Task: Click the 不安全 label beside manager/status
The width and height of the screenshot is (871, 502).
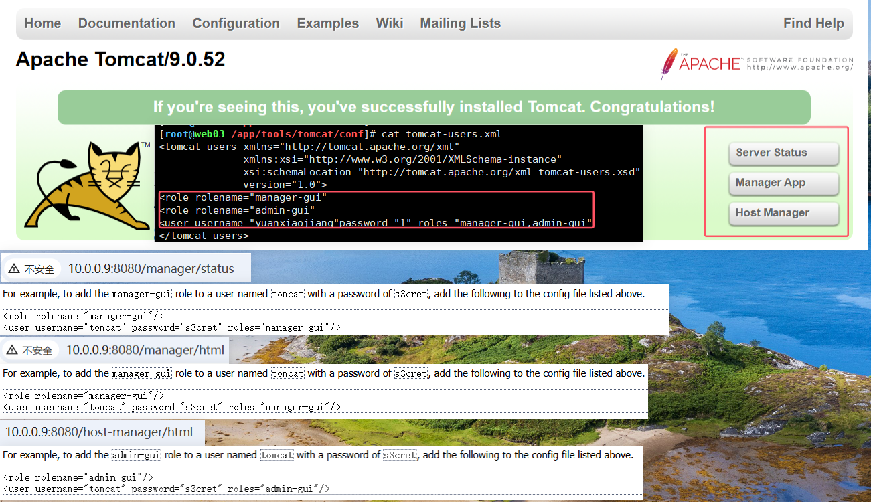Action: click(x=39, y=269)
